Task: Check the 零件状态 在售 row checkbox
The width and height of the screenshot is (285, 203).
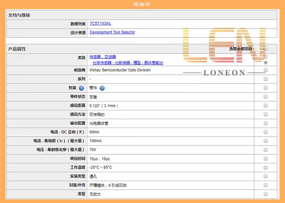Action: (266, 97)
